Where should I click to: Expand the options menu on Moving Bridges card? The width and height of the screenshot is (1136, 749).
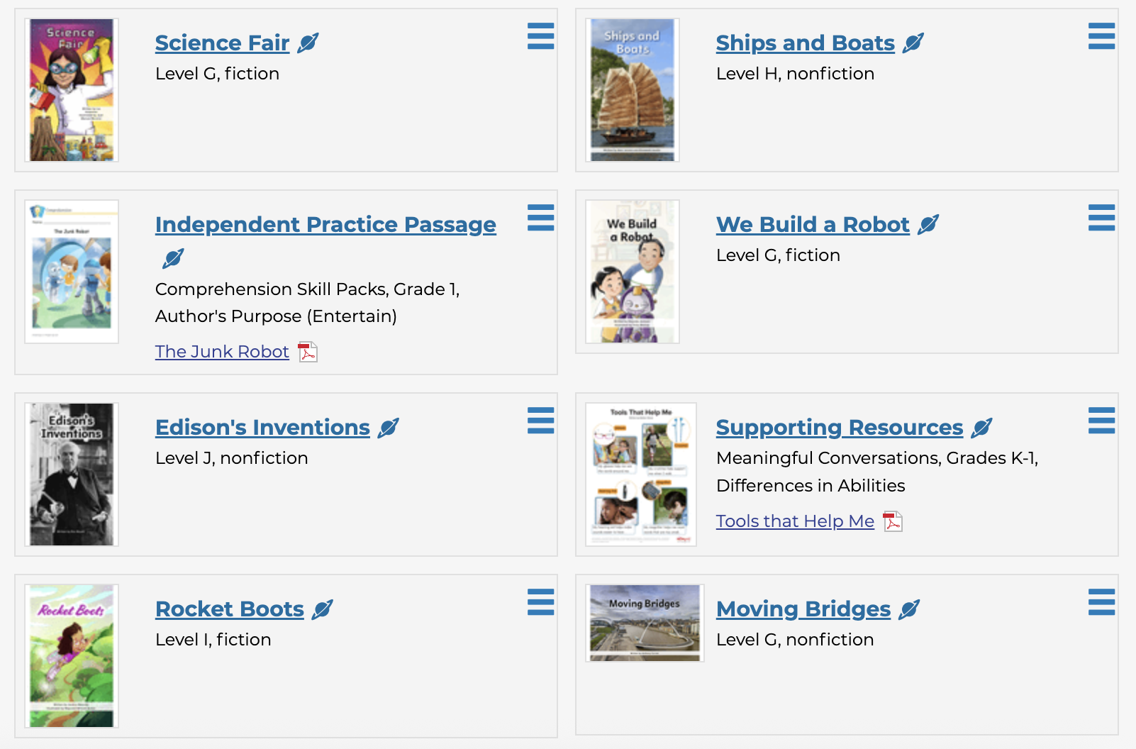[1101, 602]
